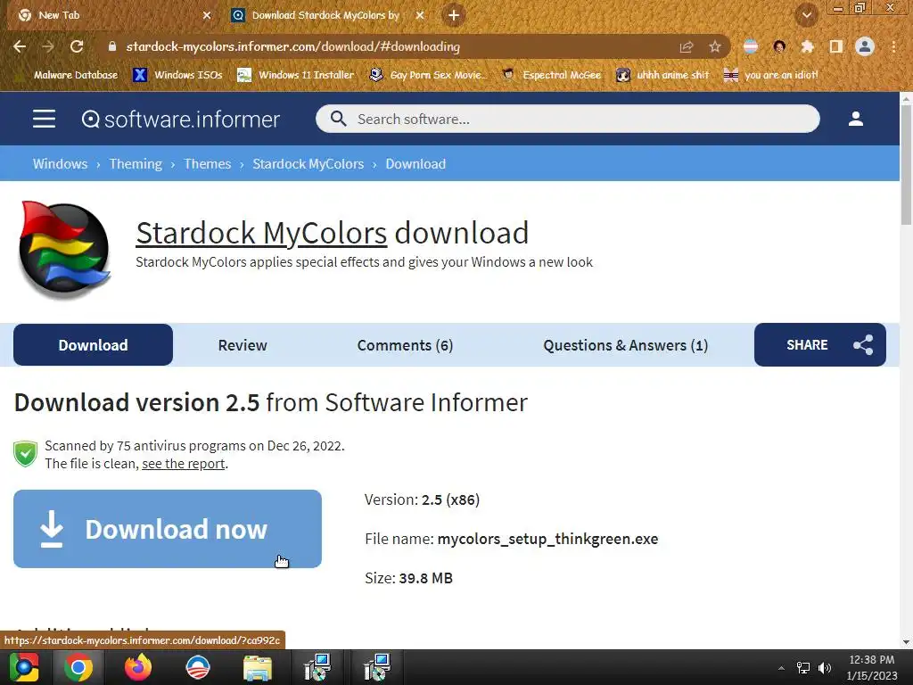Bookmark this page with the star icon
Screen dimensions: 913x685
715,46
